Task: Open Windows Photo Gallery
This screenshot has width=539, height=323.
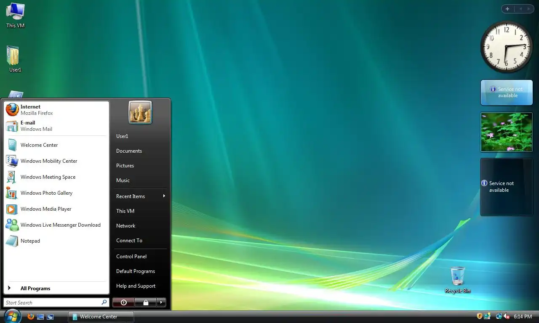Action: 56,193
